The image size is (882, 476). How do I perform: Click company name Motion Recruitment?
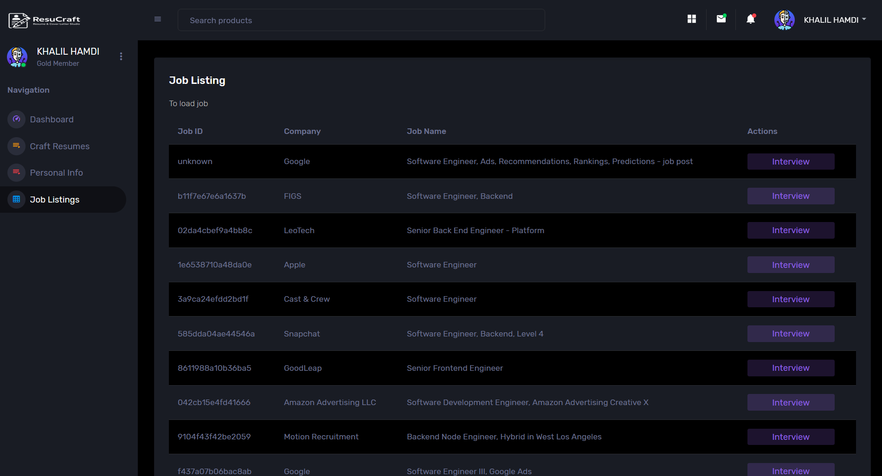coord(321,437)
